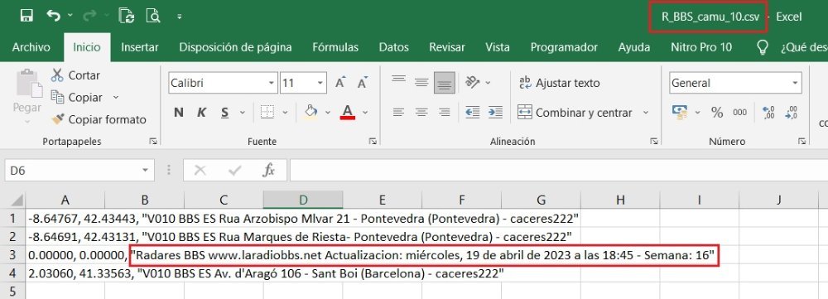The height and width of the screenshot is (299, 828).
Task: Click the insert function fx icon
Action: tap(269, 170)
